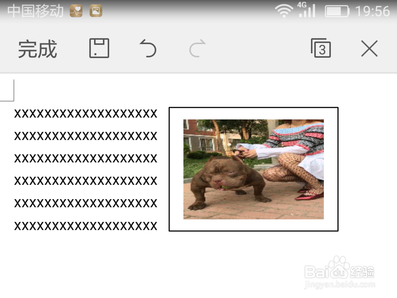Tap 完成 to finish editing
Viewport: 397px width, 298px height.
tap(37, 48)
